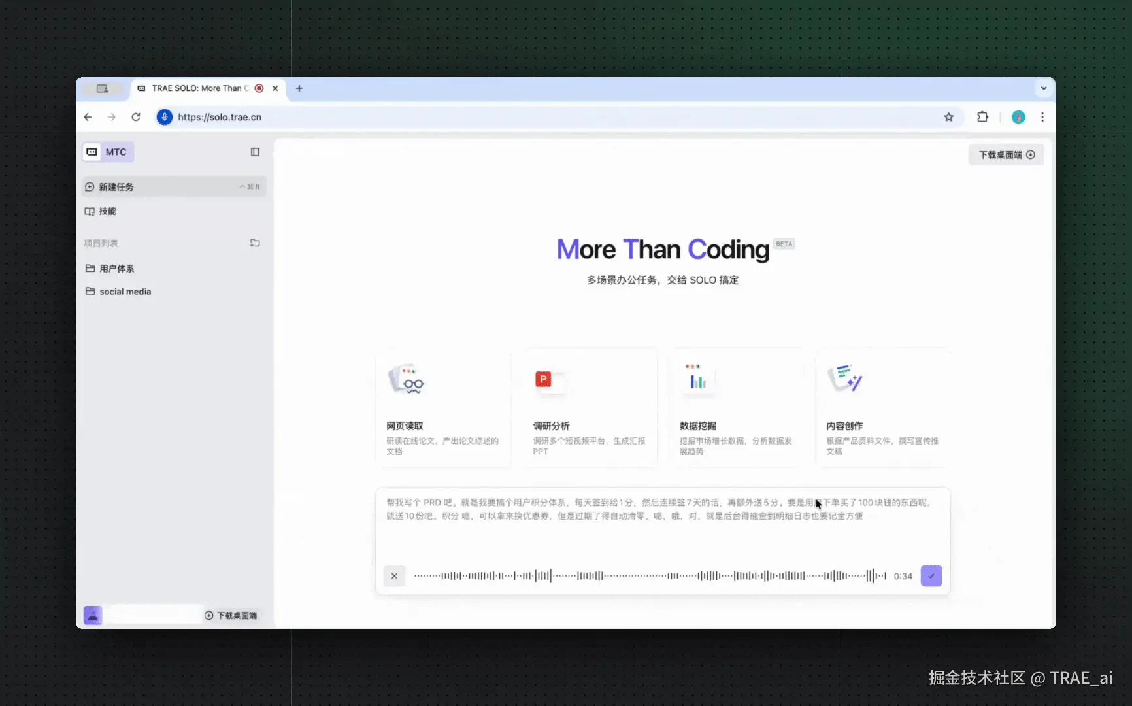Click the 0:34 recording timer
Screen dimensions: 1132x706
click(903, 577)
